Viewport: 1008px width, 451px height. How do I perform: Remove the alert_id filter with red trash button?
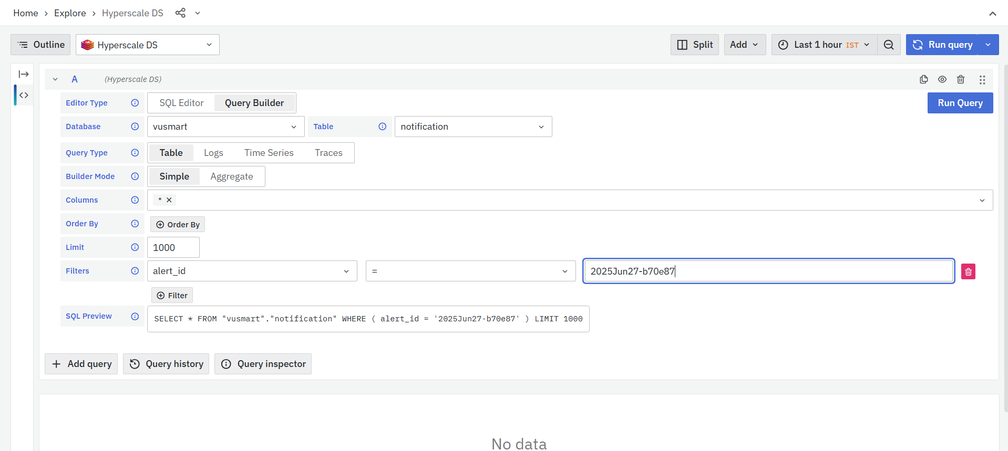point(968,271)
